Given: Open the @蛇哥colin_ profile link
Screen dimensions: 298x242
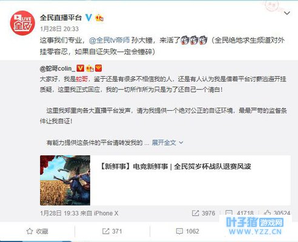Looking at the screenshot, I should (58, 68).
